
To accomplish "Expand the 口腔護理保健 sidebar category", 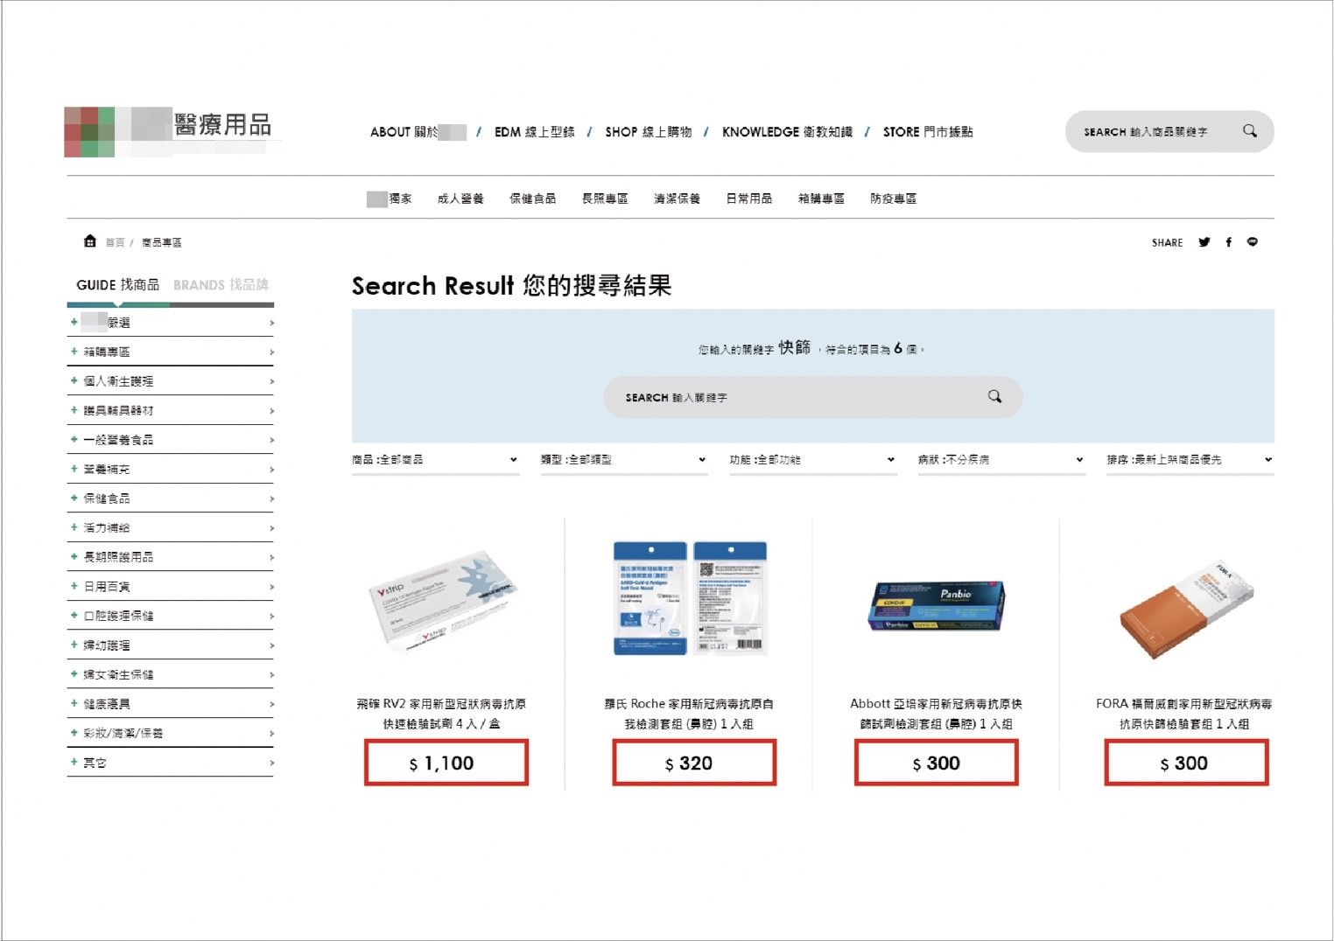I will click(171, 616).
